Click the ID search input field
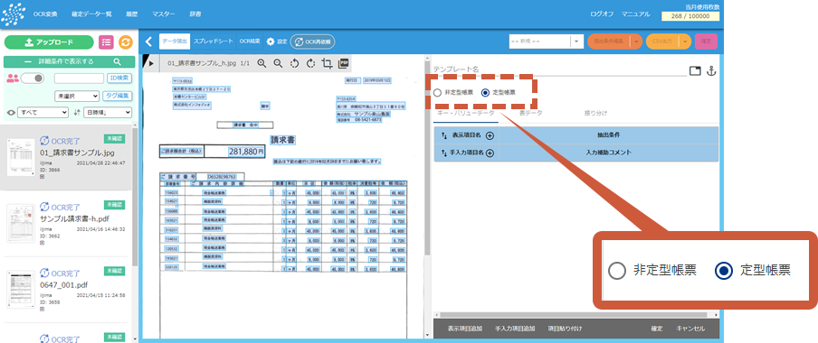Screen dimensions: 818x343 (79, 79)
